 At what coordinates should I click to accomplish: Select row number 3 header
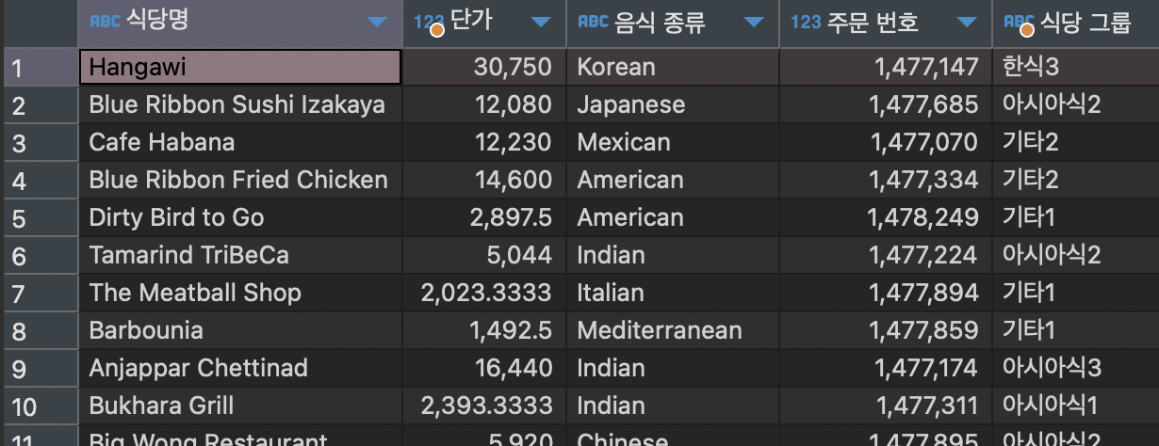point(39,142)
